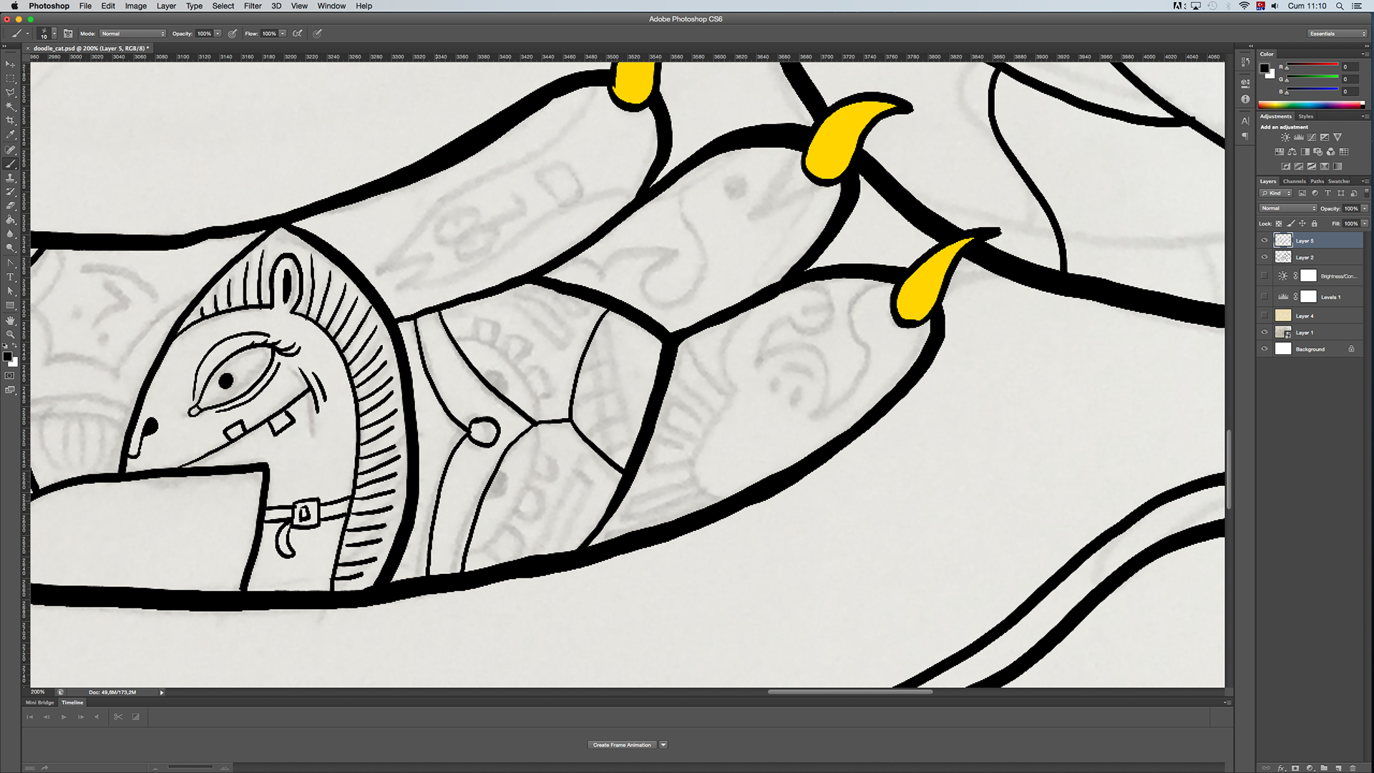
Task: Select the Clone Stamp tool
Action: pyautogui.click(x=10, y=178)
